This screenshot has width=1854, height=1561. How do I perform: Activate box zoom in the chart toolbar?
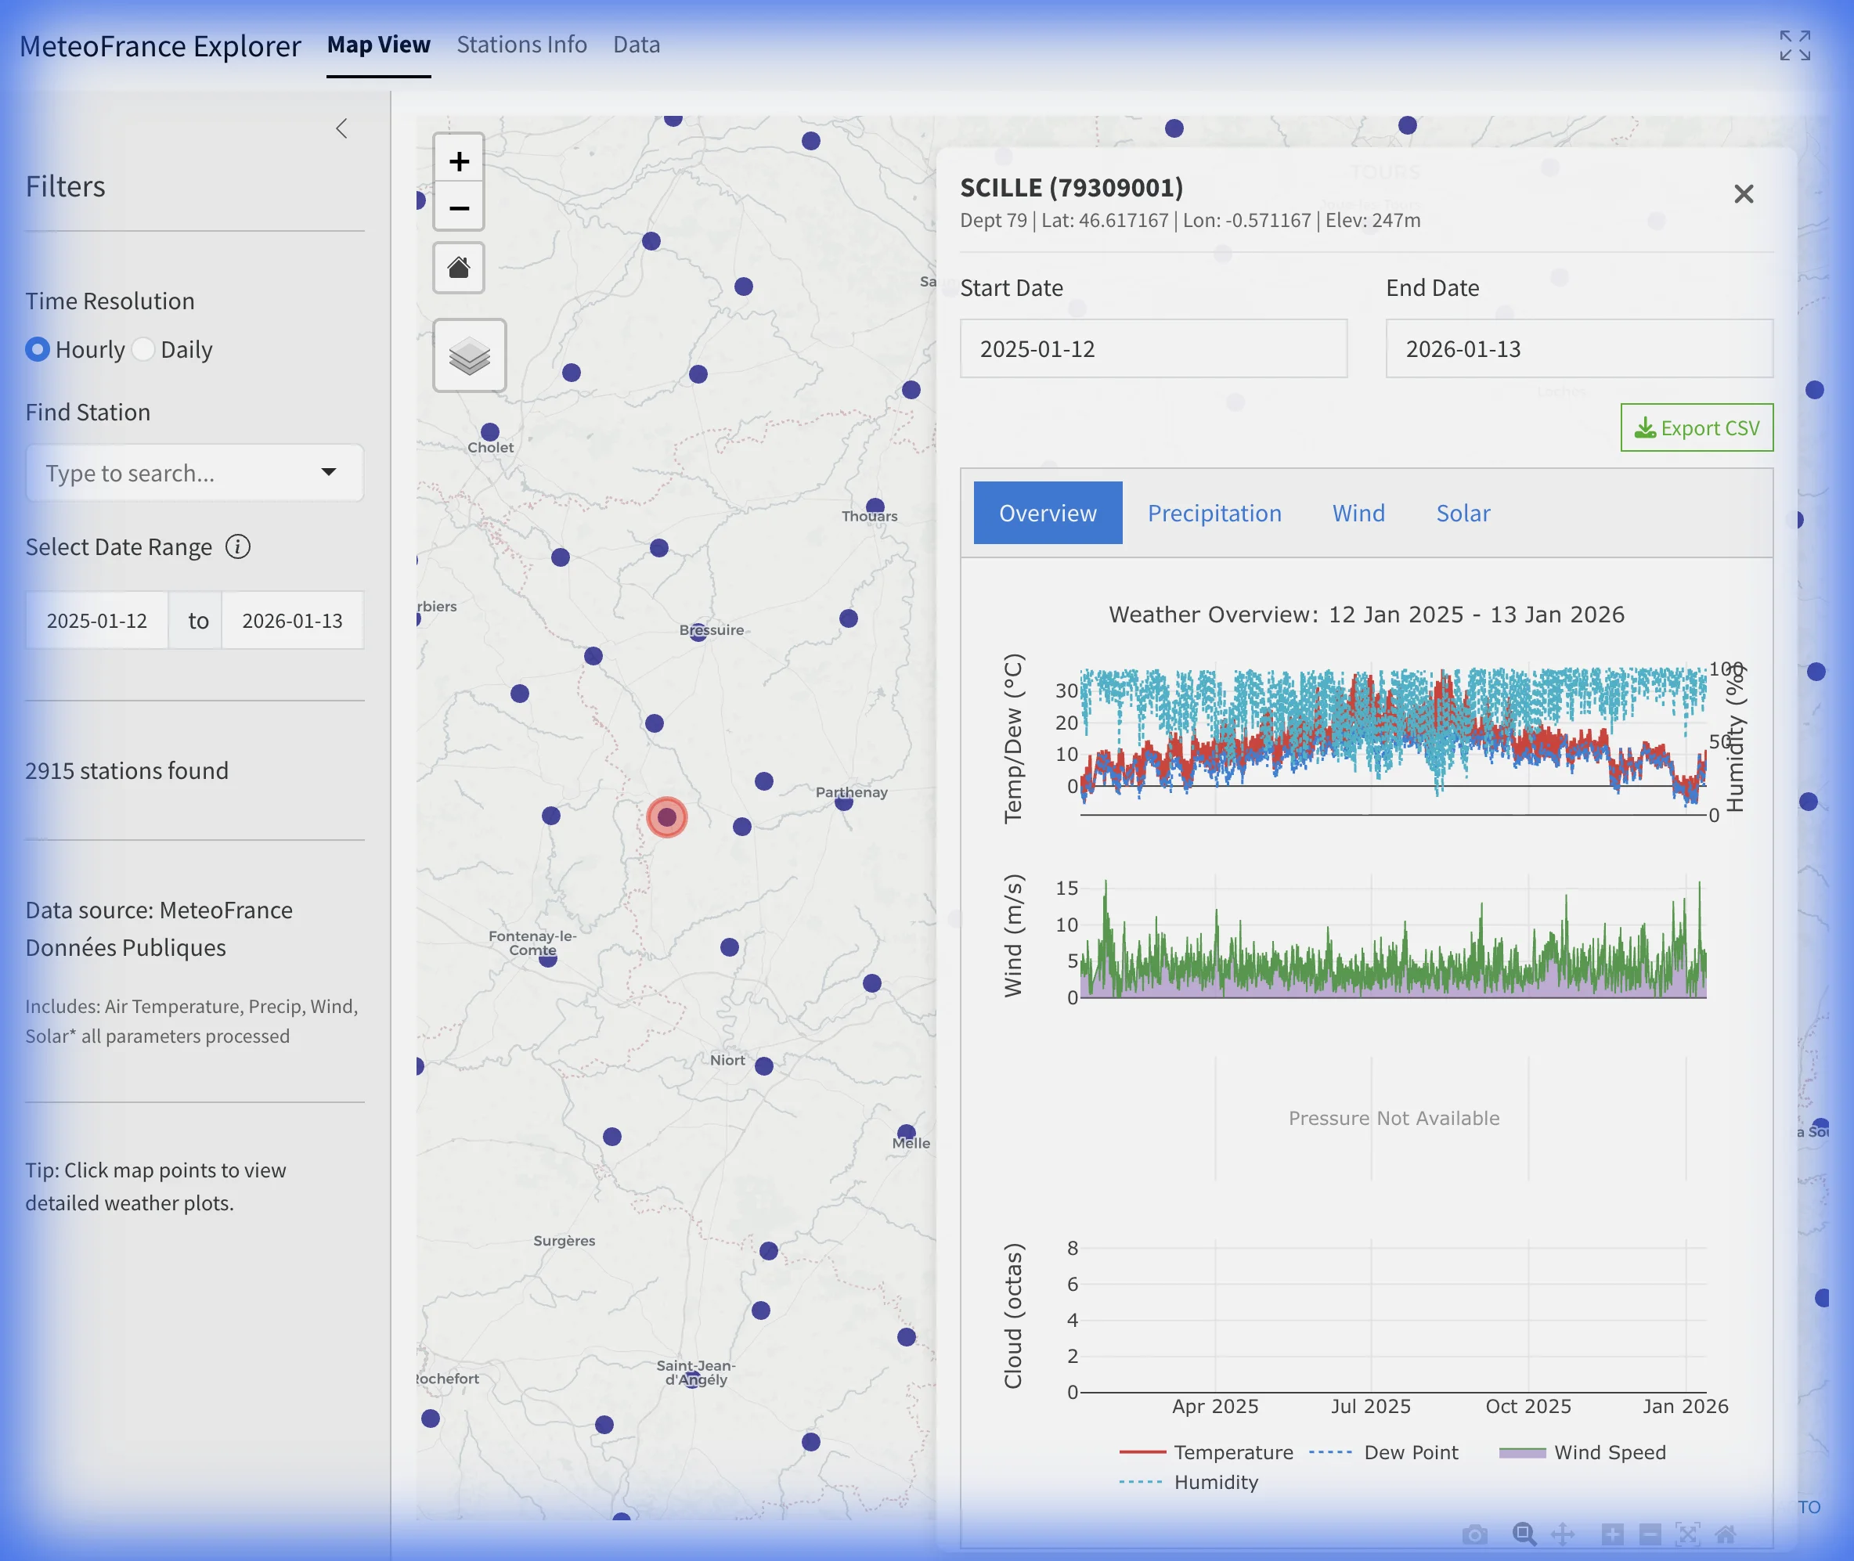coord(1524,1534)
